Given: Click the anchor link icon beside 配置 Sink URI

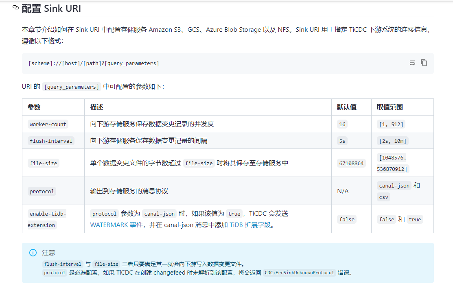Looking at the screenshot, I should pos(15,7).
